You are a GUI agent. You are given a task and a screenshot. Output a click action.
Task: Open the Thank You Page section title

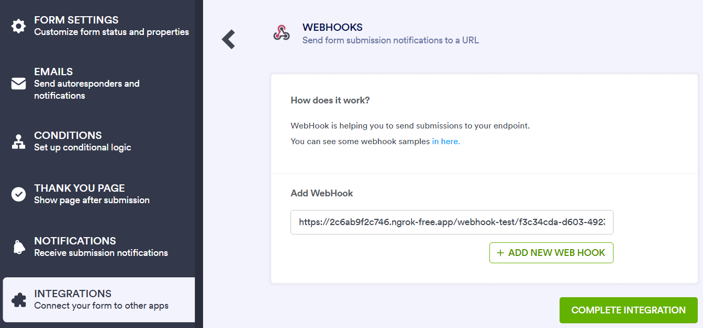point(80,188)
